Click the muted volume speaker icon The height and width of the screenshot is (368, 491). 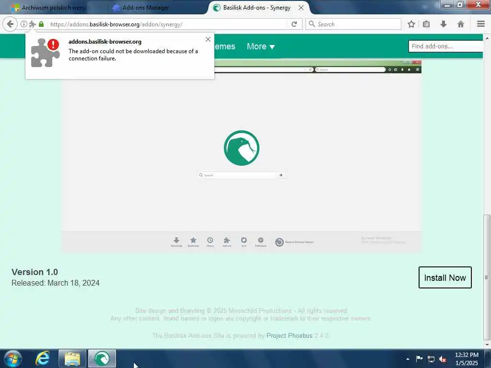click(x=443, y=359)
